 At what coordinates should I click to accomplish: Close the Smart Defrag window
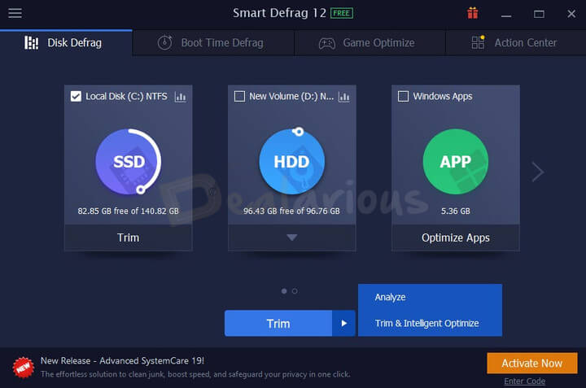coord(571,14)
